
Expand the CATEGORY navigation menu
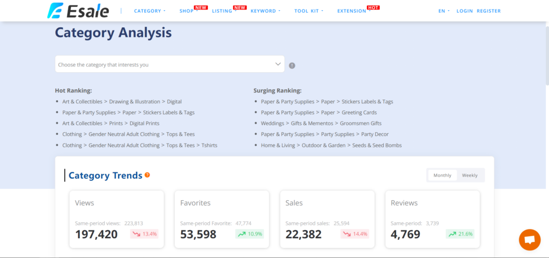pos(150,11)
